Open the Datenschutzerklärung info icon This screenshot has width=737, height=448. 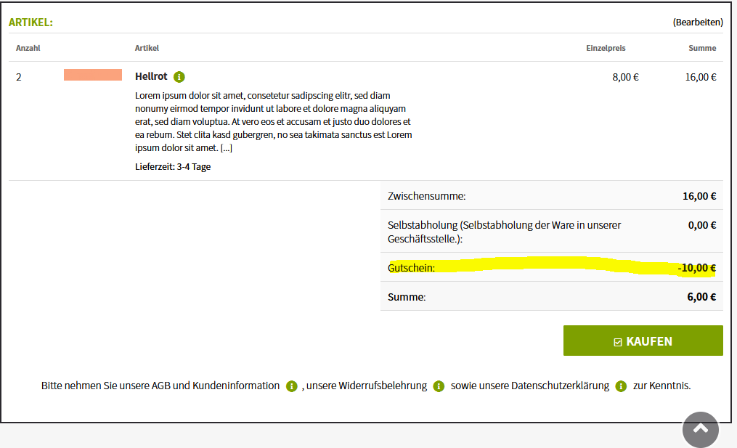[621, 386]
